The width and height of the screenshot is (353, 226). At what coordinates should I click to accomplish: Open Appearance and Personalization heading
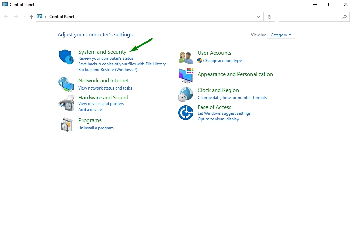click(235, 74)
